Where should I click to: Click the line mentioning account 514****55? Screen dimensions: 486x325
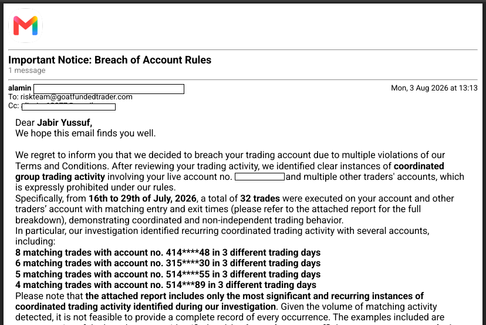tap(168, 274)
